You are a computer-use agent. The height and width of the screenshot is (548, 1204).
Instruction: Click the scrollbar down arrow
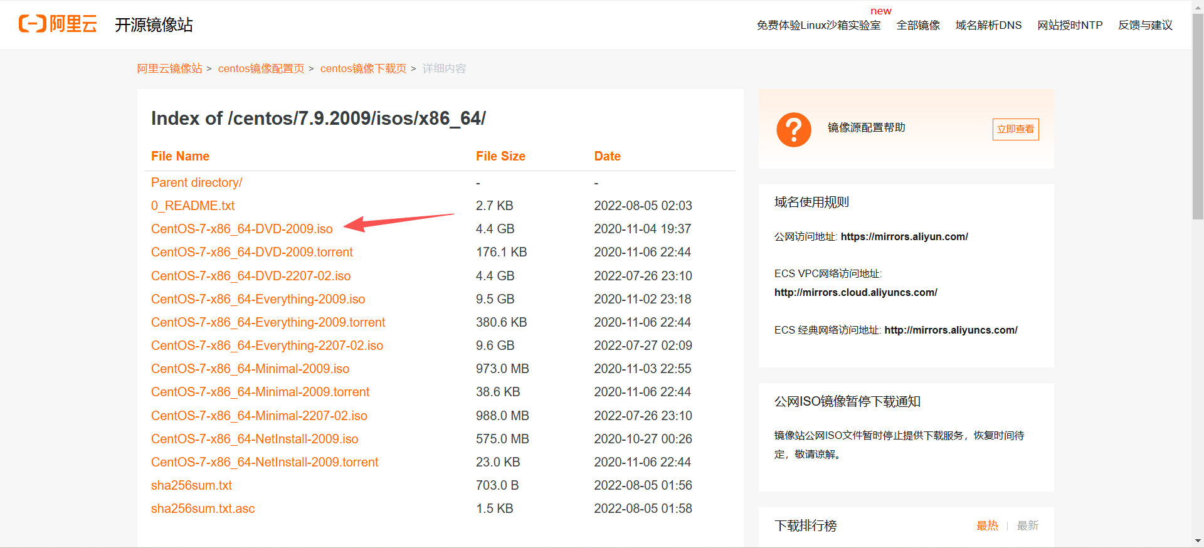click(1198, 540)
